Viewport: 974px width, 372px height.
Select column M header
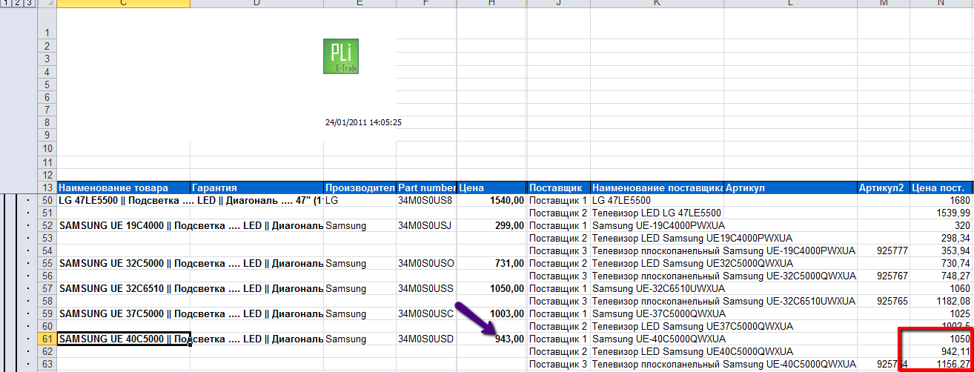tap(884, 4)
